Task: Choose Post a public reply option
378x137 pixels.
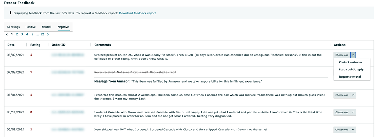Action: pos(351,69)
